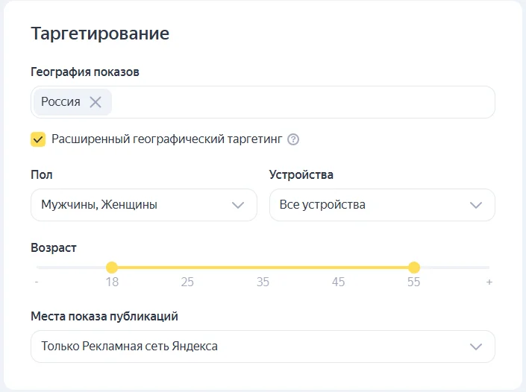This screenshot has width=526, height=392.
Task: Click the Россия region chip
Action: pyautogui.click(x=60, y=102)
